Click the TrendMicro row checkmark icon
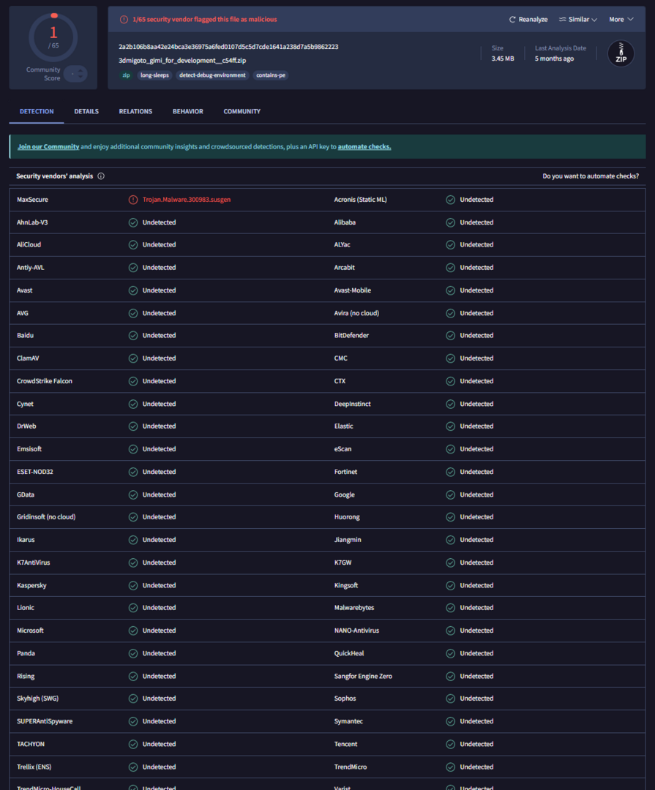 tap(450, 767)
